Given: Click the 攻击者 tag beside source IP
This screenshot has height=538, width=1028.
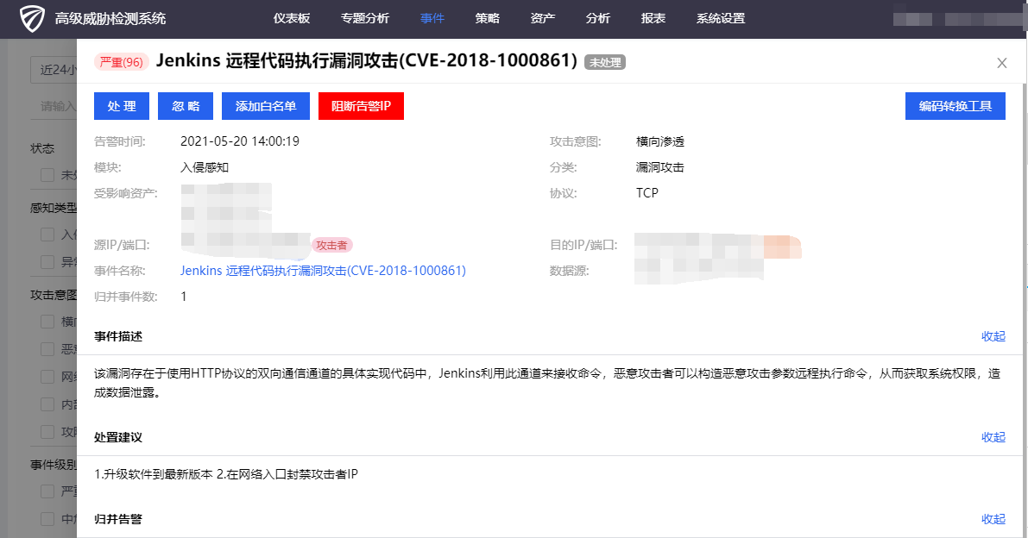Looking at the screenshot, I should (331, 246).
